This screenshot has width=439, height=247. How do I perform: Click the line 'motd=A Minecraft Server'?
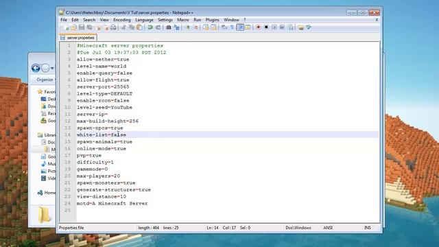pyautogui.click(x=112, y=203)
